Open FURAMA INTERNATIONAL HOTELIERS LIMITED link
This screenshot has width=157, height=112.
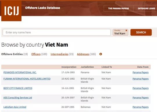[27, 79]
